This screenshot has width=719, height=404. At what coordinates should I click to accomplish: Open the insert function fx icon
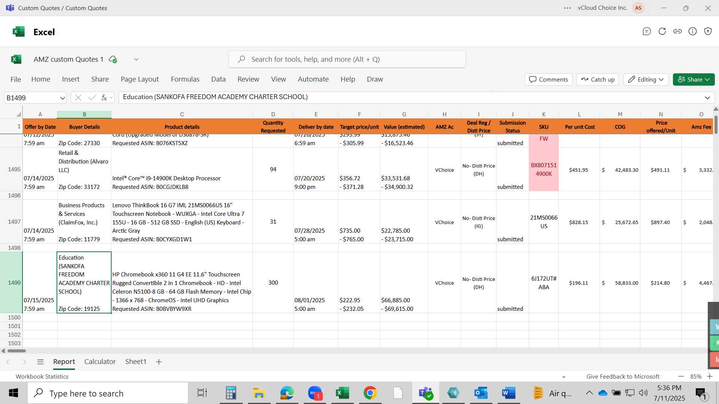tap(104, 98)
